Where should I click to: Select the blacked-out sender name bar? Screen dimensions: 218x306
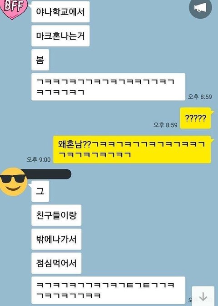[x=46, y=174]
